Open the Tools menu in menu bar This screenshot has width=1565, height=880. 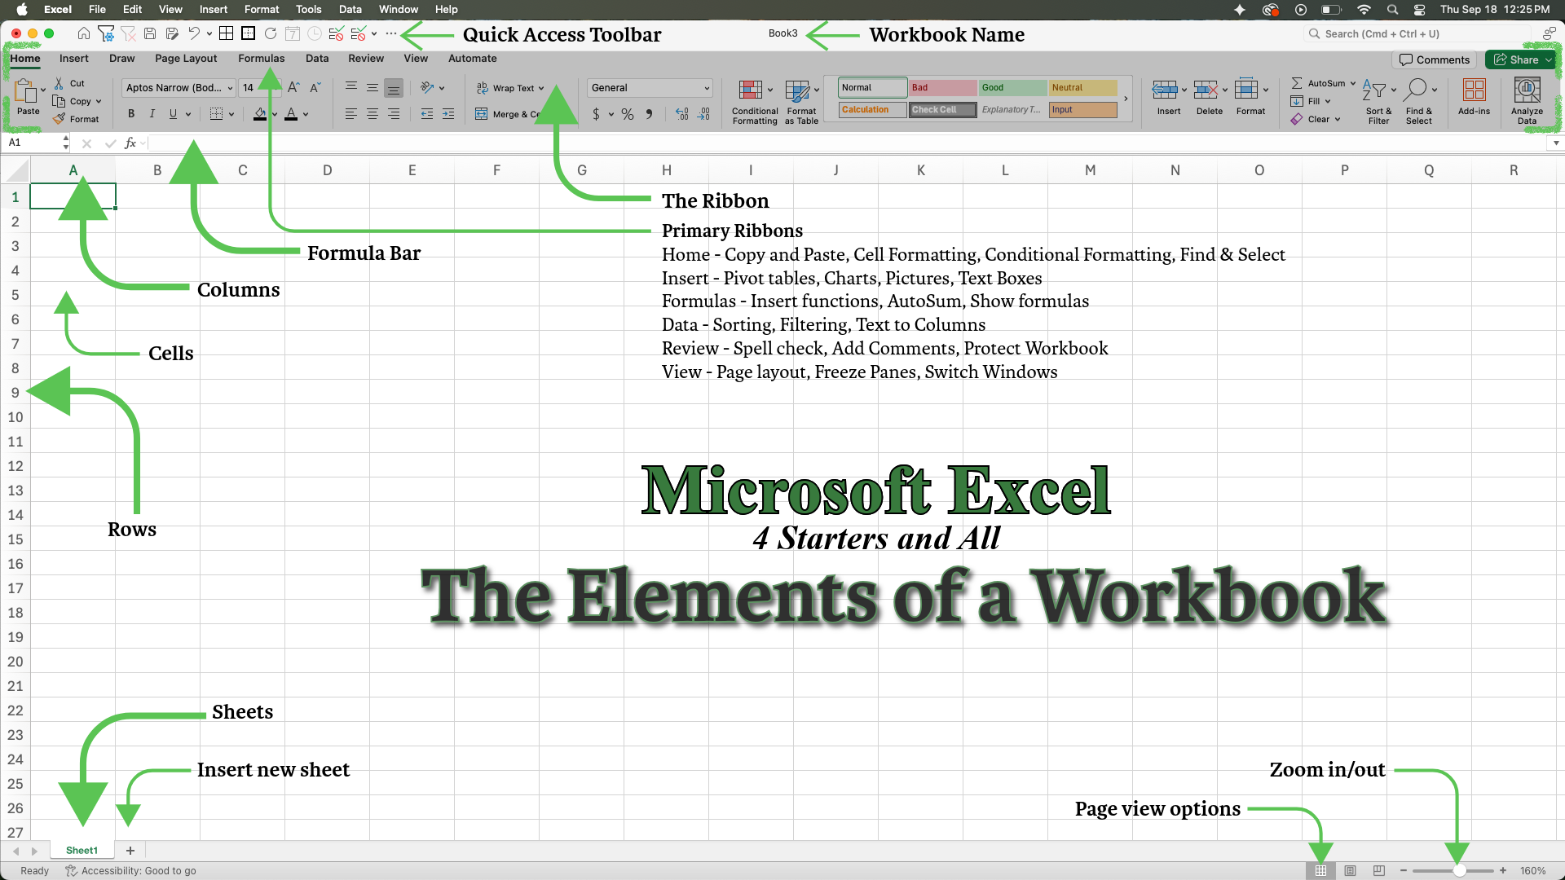click(x=308, y=10)
